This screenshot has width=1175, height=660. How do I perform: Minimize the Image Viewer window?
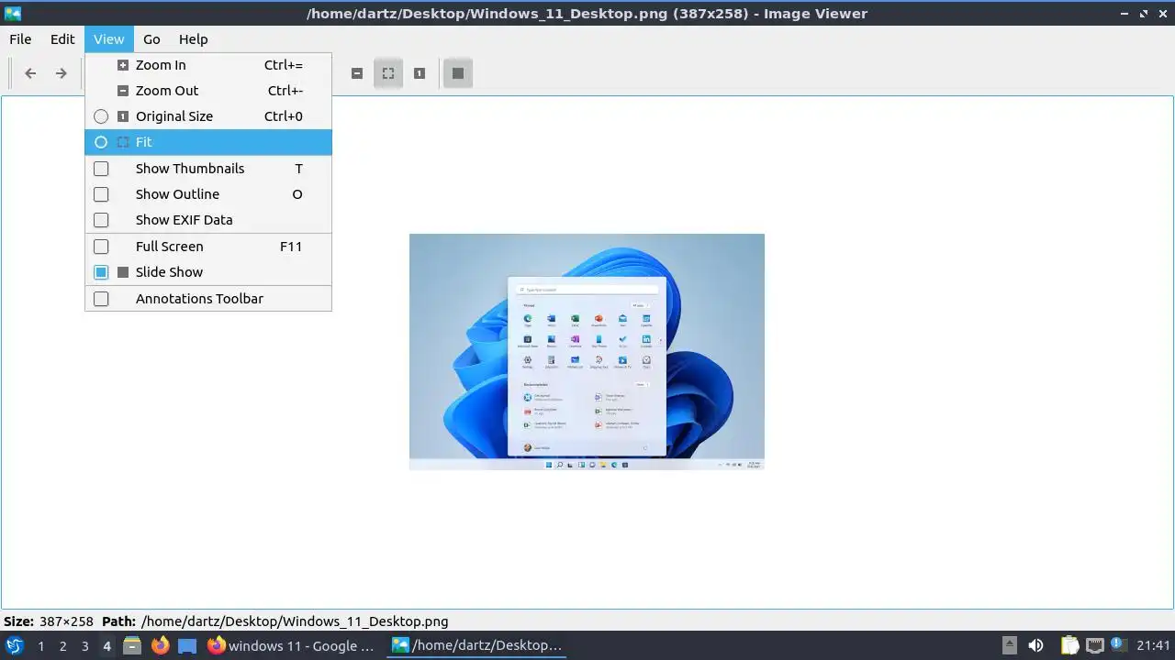(1125, 13)
